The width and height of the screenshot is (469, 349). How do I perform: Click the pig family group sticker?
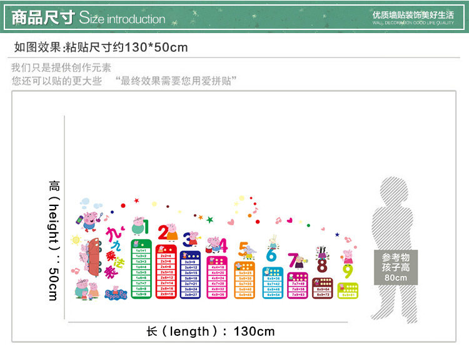click(x=87, y=289)
